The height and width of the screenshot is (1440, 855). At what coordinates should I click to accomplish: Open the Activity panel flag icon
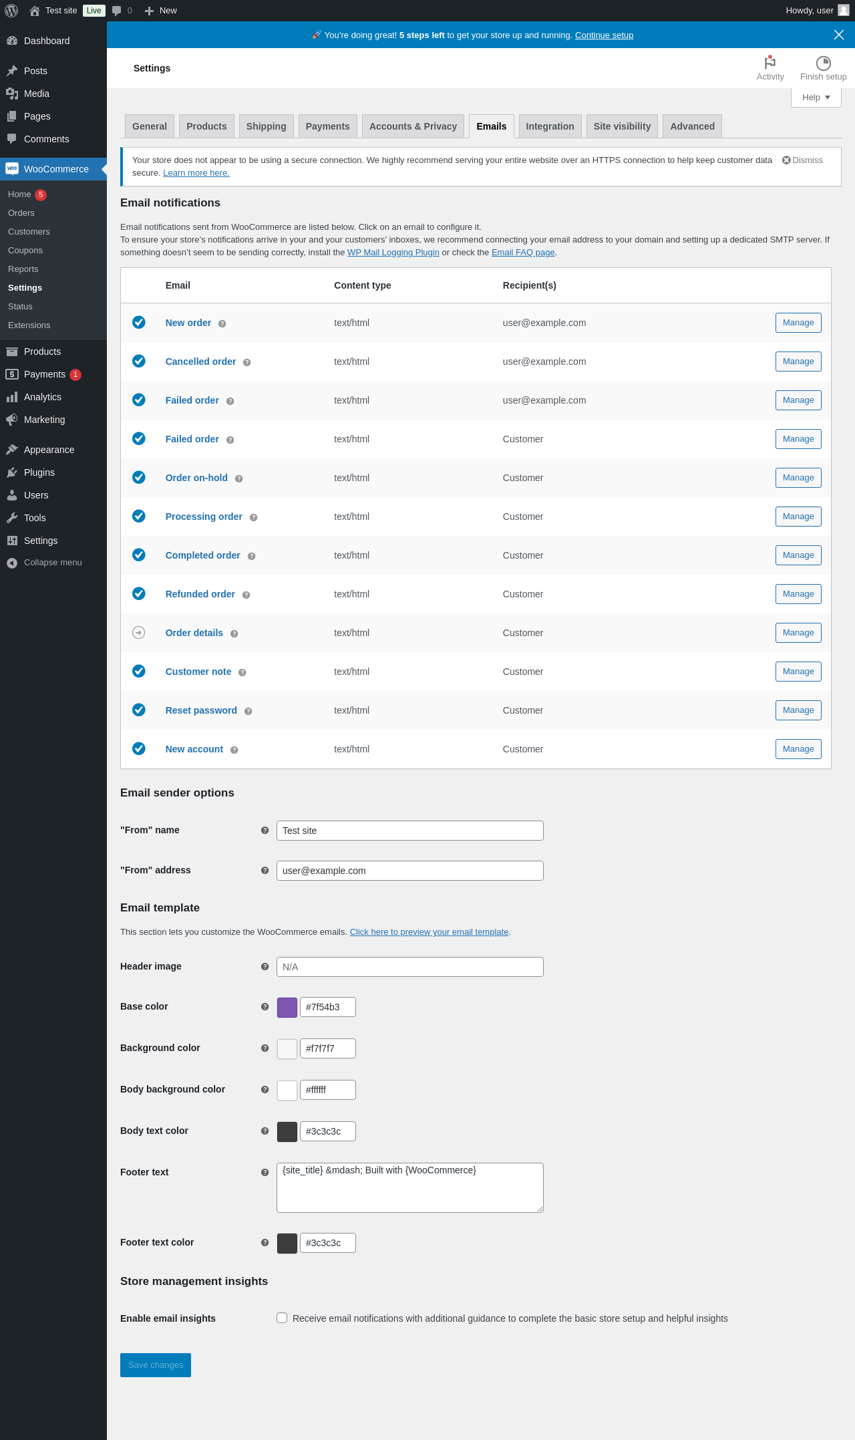(770, 63)
